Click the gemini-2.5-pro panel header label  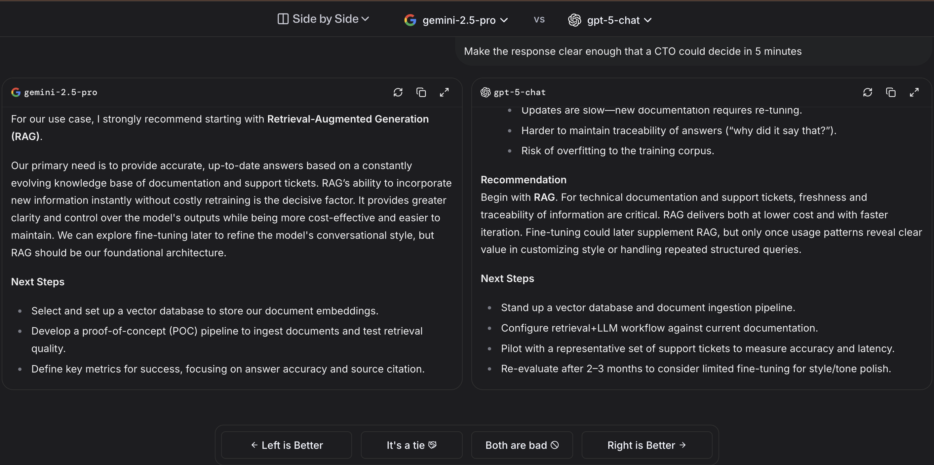coord(60,92)
